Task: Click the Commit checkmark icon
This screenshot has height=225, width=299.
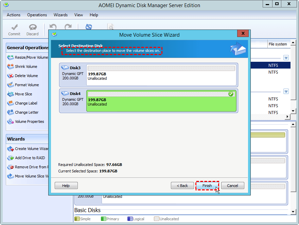Action: click(14, 27)
